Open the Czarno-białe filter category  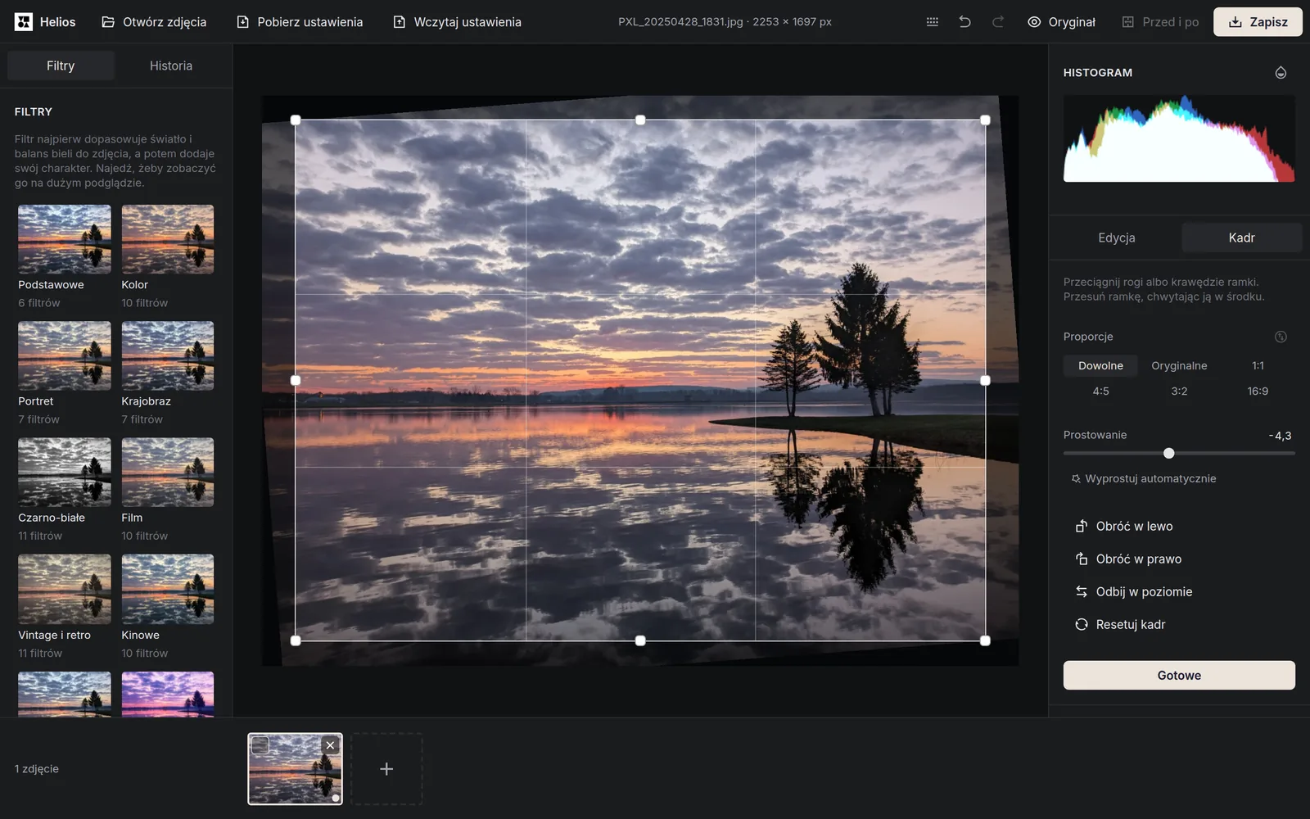click(65, 490)
